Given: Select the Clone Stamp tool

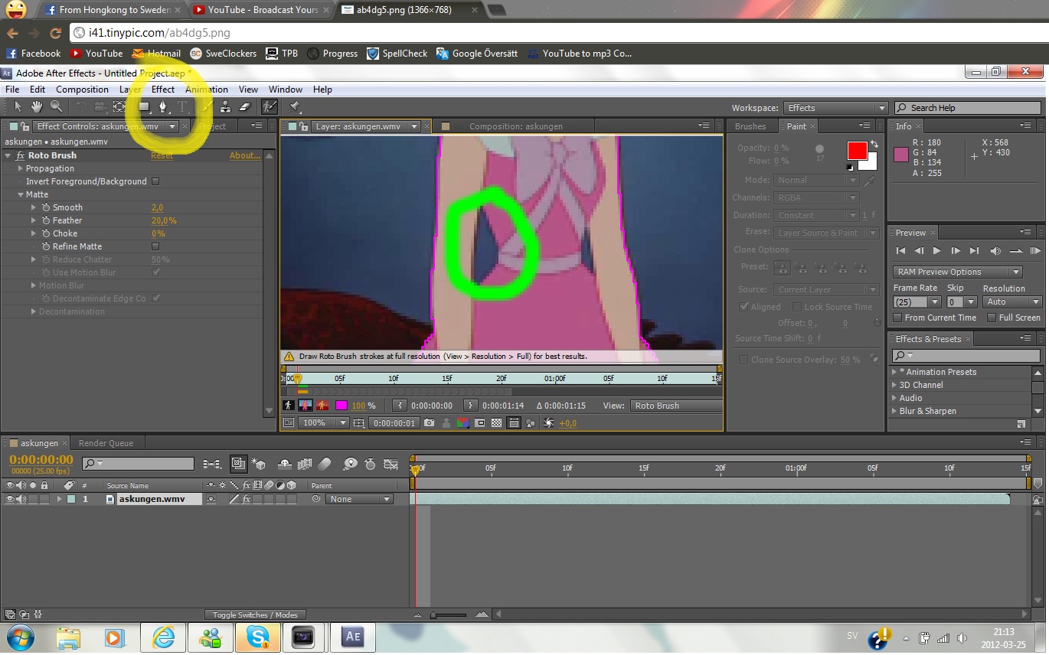Looking at the screenshot, I should coord(225,107).
